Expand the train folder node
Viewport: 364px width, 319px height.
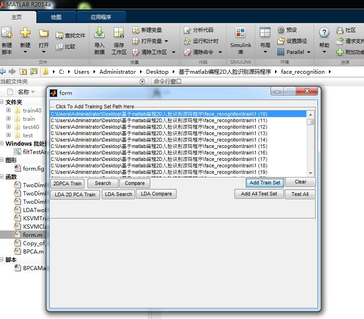pyautogui.click(x=8, y=118)
